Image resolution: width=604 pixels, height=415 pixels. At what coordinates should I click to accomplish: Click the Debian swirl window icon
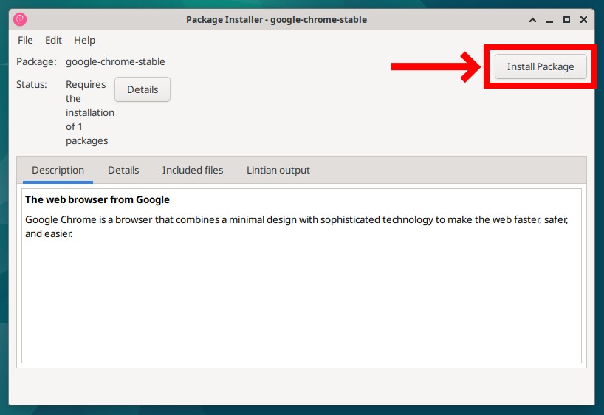[20, 19]
